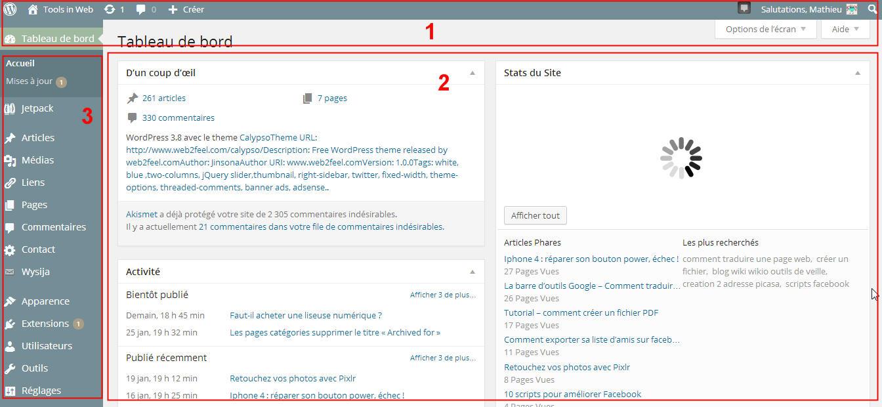Collapse the Stats du Site widget
The width and height of the screenshot is (882, 407).
857,73
